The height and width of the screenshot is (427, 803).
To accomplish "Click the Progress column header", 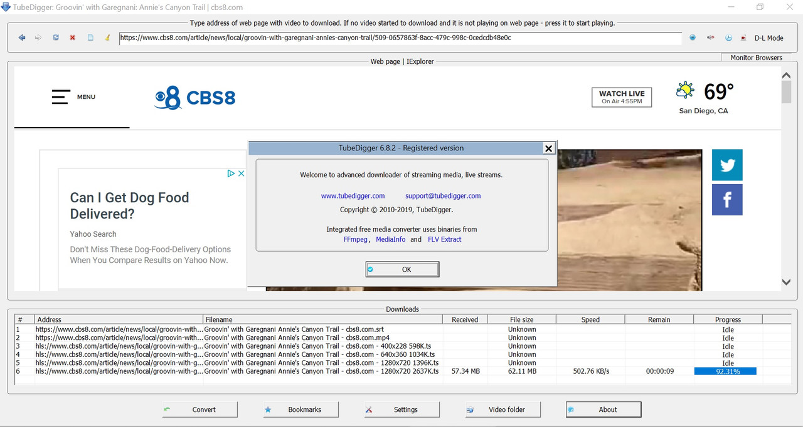I will coord(728,319).
